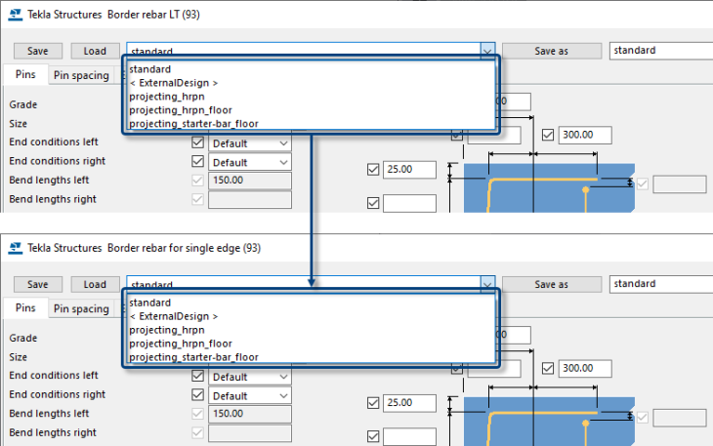Open End conditions left Default dropdown in Border rebar LT
The height and width of the screenshot is (446, 713).
coord(250,143)
